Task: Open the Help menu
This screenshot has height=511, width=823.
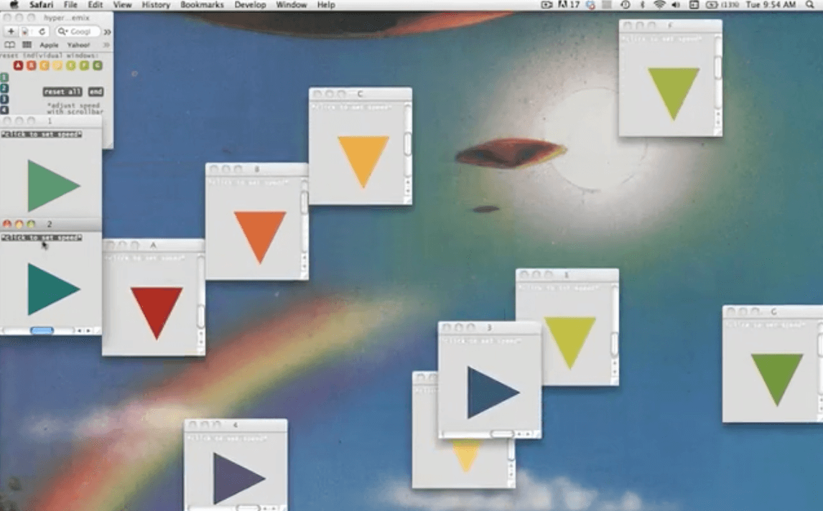Action: coord(326,5)
